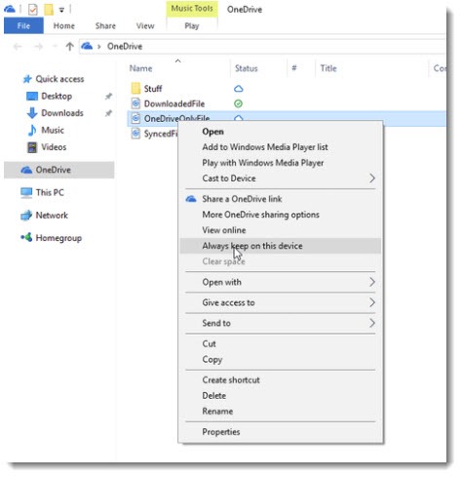
Task: Select the Music Tools contextual tab
Action: click(192, 9)
